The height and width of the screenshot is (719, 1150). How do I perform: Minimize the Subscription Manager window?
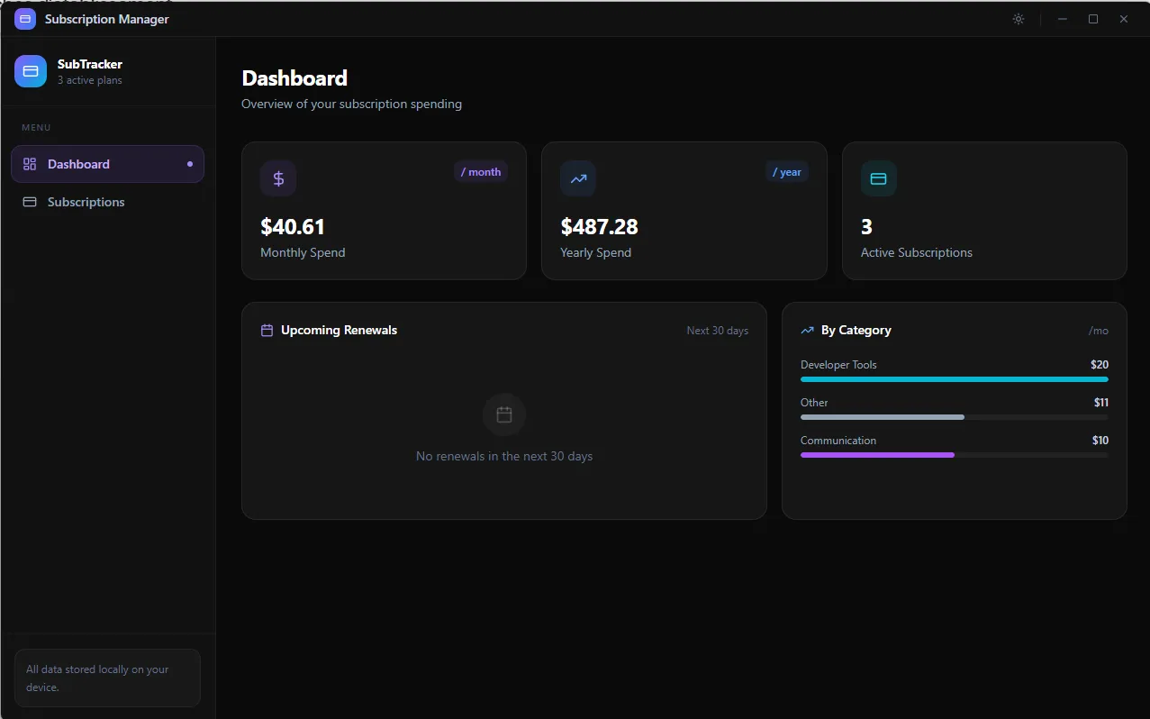coord(1063,19)
